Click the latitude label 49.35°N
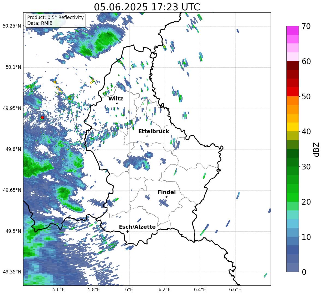 pyautogui.click(x=12, y=272)
